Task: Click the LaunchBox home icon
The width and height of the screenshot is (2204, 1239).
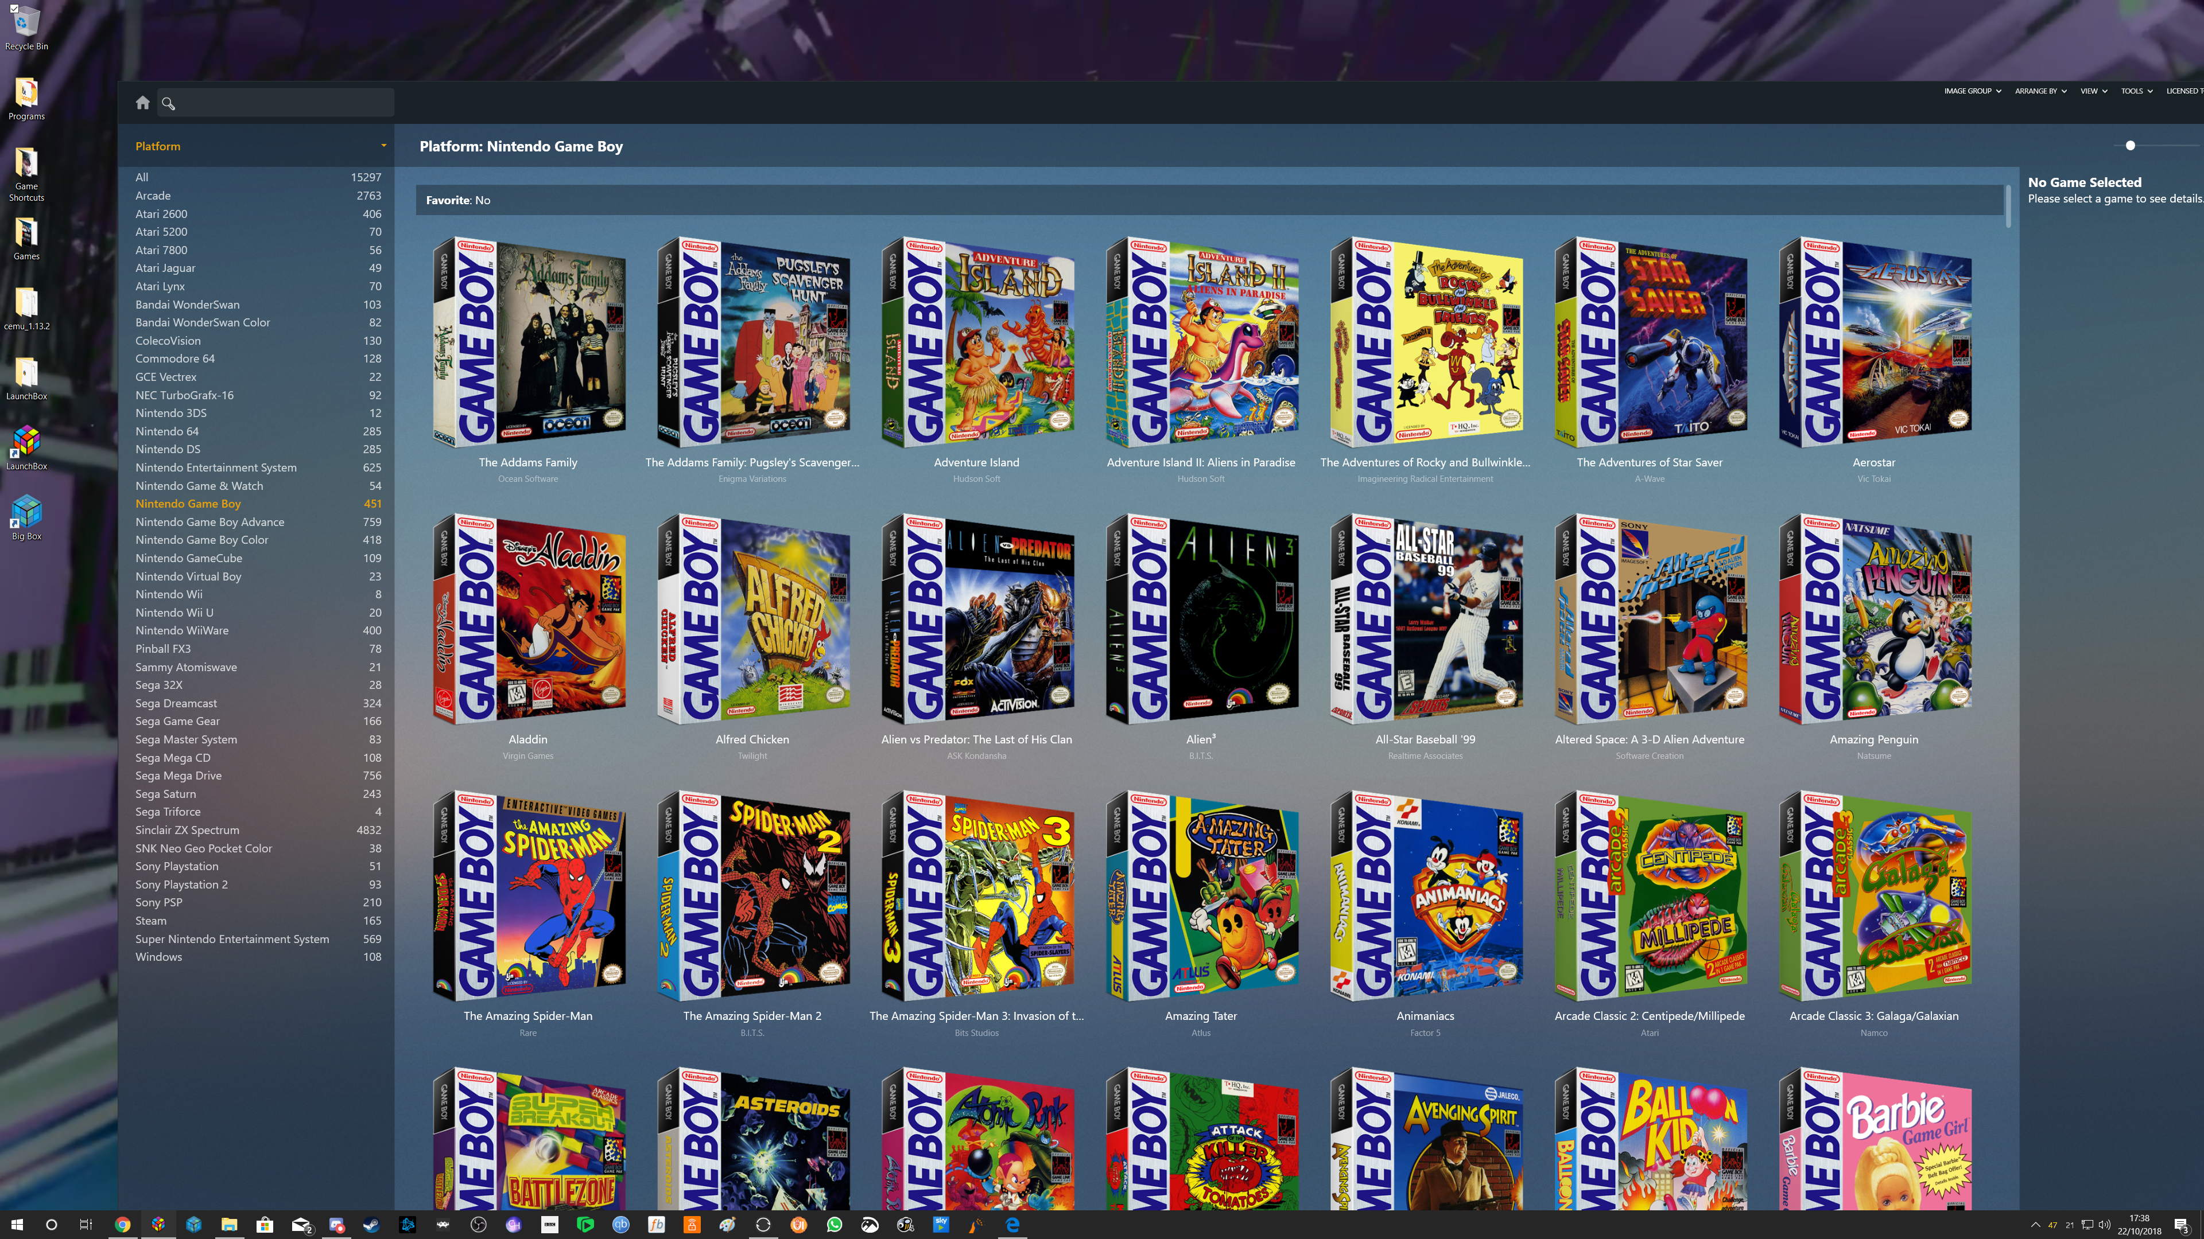Action: point(143,103)
